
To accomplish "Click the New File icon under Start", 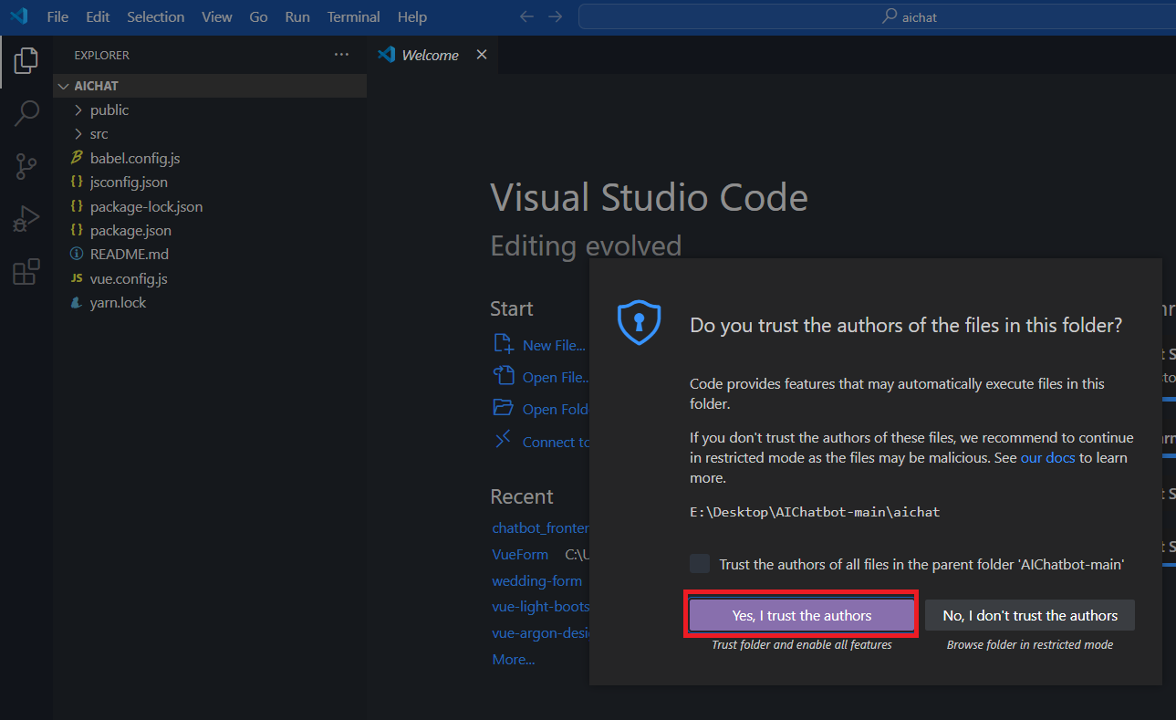I will 504,344.
